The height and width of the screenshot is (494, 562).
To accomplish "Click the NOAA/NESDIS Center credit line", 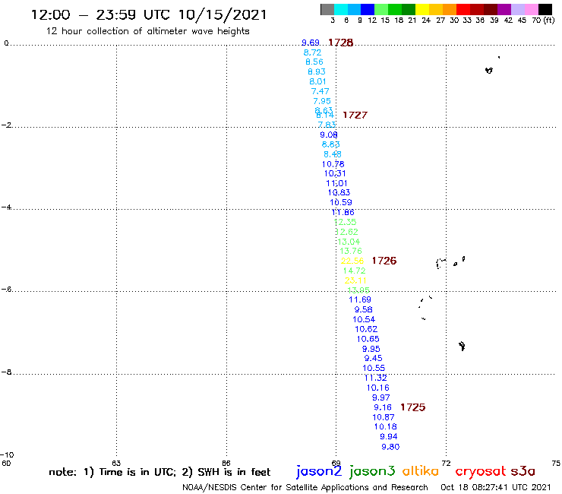I will point(305,487).
